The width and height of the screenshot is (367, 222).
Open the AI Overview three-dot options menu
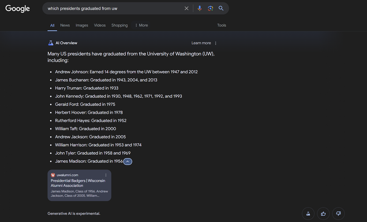pyautogui.click(x=216, y=43)
